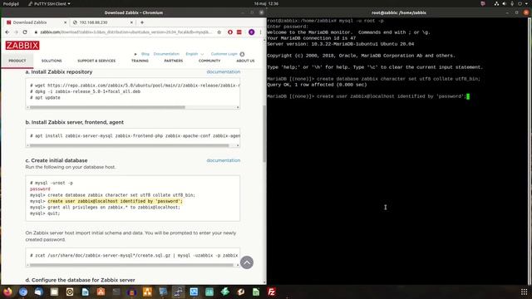
Task: Open the SOLUTIONS menu item
Action: (52, 61)
